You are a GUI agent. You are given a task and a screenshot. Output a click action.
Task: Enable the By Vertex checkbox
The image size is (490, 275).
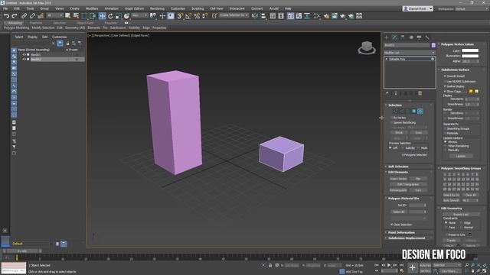(x=391, y=118)
